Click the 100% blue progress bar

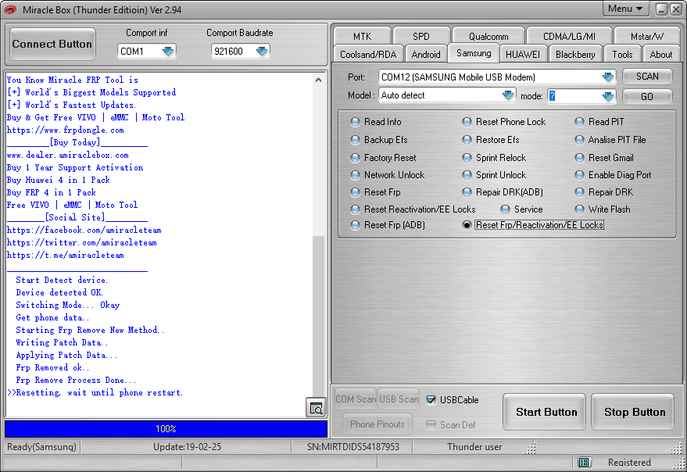point(166,428)
